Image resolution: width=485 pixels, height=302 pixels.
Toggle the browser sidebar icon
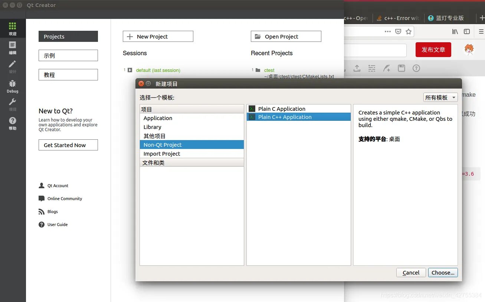467,31
